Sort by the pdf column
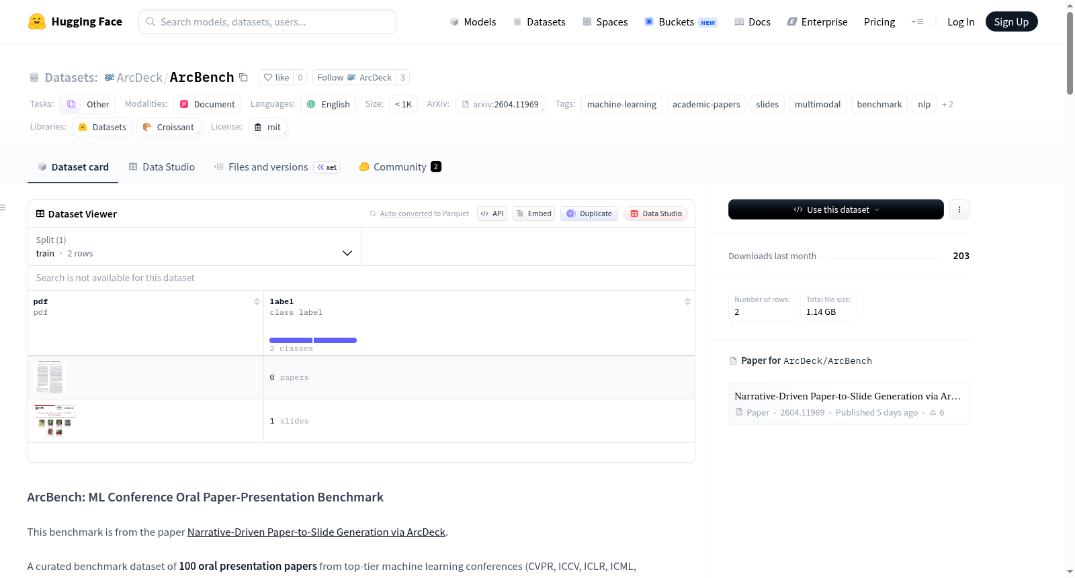Image resolution: width=1075 pixels, height=578 pixels. 257,301
